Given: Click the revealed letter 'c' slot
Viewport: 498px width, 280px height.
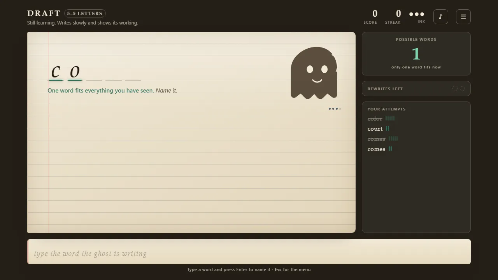Looking at the screenshot, I should click(x=56, y=72).
